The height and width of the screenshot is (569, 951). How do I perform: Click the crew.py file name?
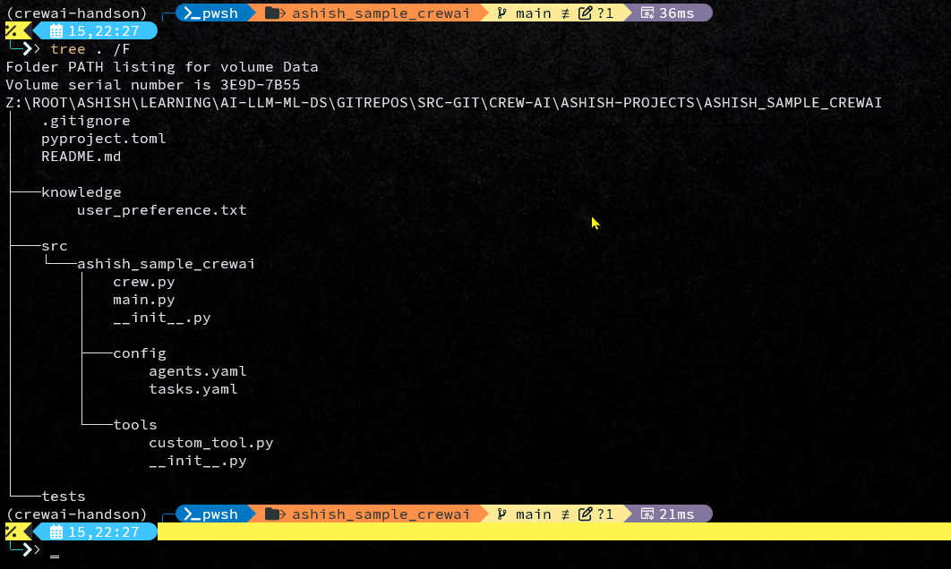(143, 282)
